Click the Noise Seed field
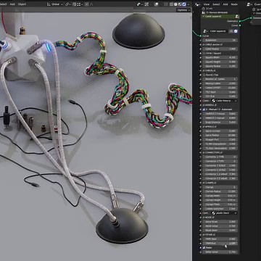The width and height of the screenshot is (261, 261). tap(220, 231)
